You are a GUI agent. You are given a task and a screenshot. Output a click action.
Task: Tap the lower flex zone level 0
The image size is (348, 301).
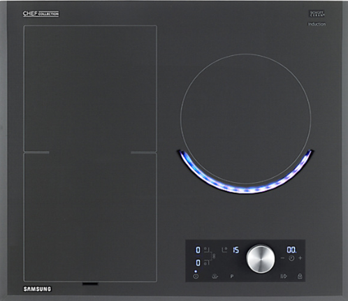(198, 263)
